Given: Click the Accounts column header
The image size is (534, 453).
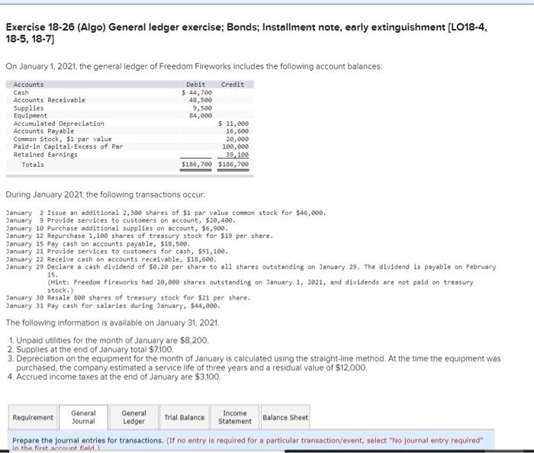Looking at the screenshot, I should [29, 85].
